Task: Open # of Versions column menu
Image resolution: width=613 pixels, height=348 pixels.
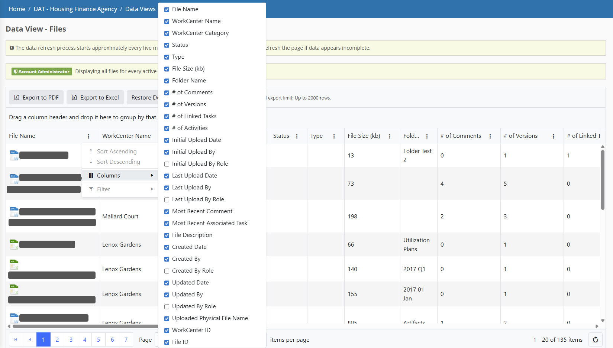Action: [553, 136]
